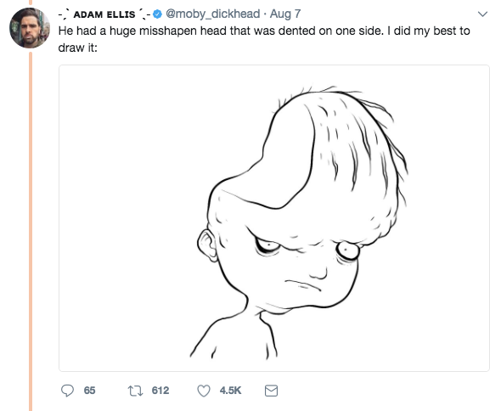Click the blue verified badge
The width and height of the screenshot is (501, 411).
(x=157, y=14)
